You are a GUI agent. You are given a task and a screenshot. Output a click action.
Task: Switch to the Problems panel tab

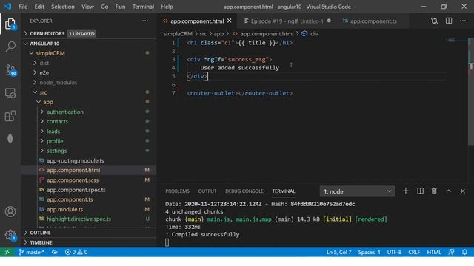point(177,191)
